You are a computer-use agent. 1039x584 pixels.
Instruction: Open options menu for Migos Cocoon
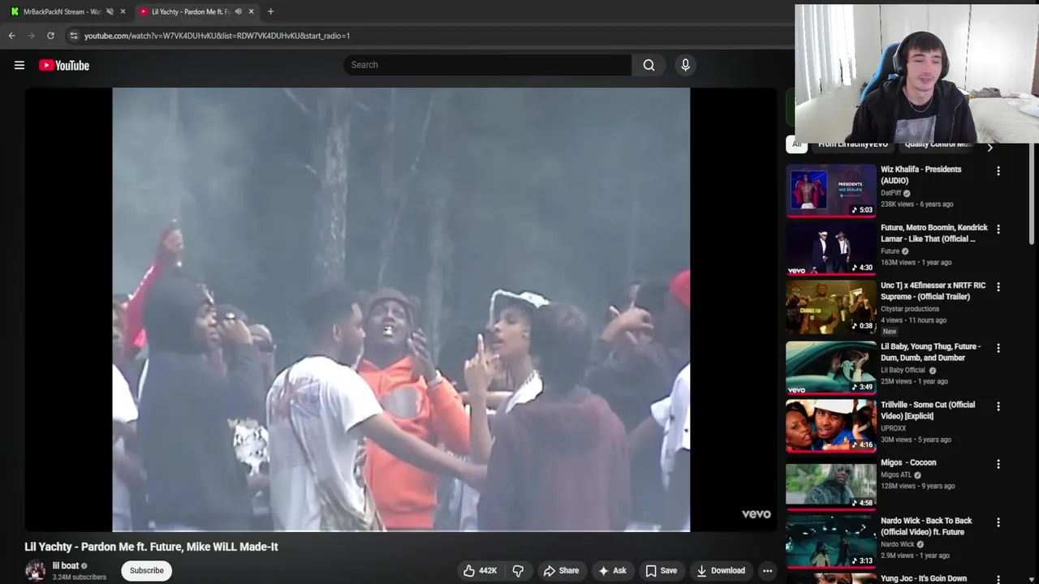click(998, 464)
